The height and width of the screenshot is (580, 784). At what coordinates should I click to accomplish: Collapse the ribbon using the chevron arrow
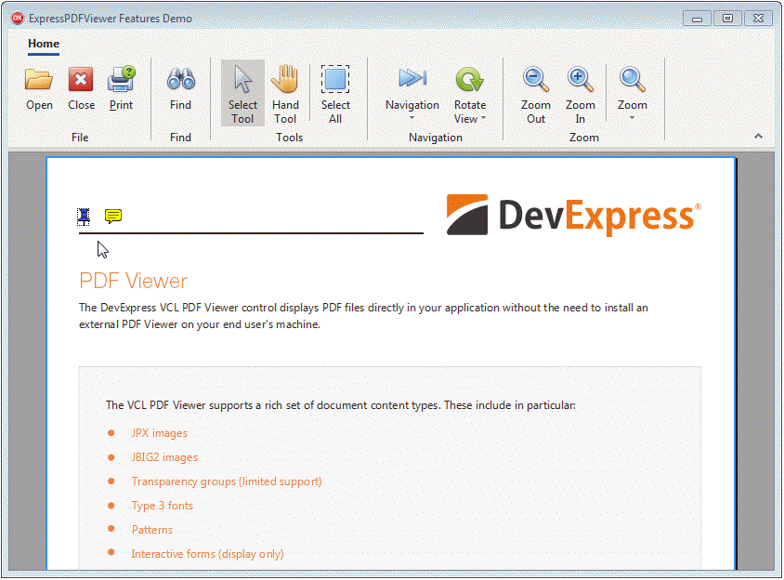(758, 137)
